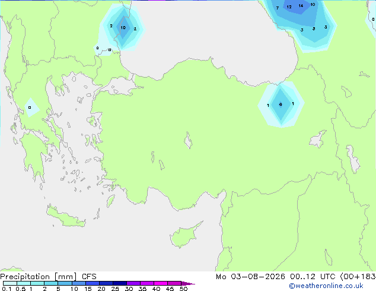Select legend swatch for 2–5 mm
The width and height of the screenshot is (376, 291).
coord(51,283)
